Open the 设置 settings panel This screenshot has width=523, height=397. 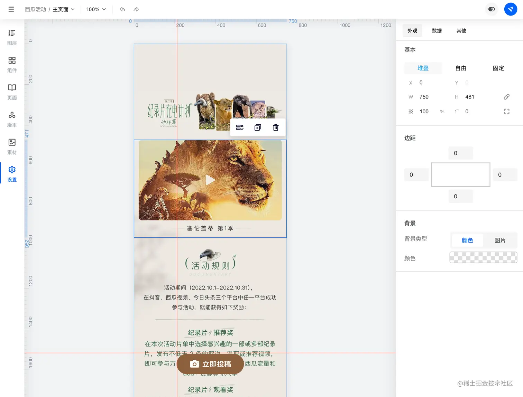point(12,174)
